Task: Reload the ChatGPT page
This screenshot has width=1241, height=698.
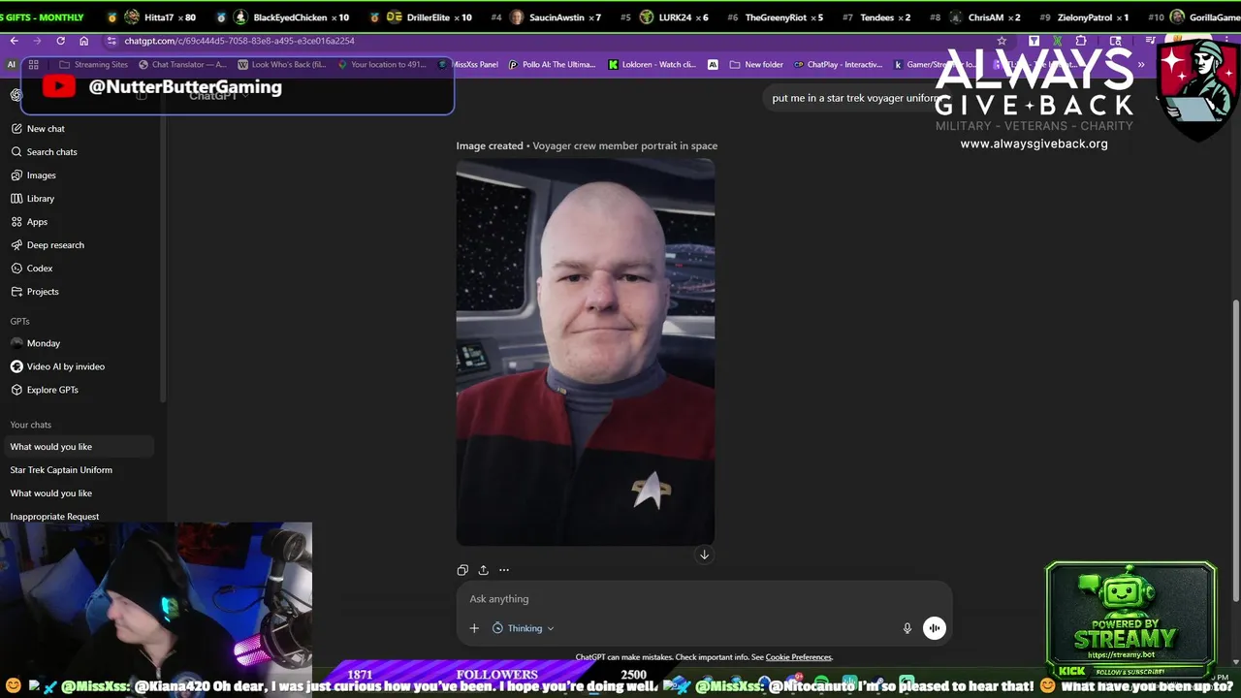Action: tap(60, 41)
